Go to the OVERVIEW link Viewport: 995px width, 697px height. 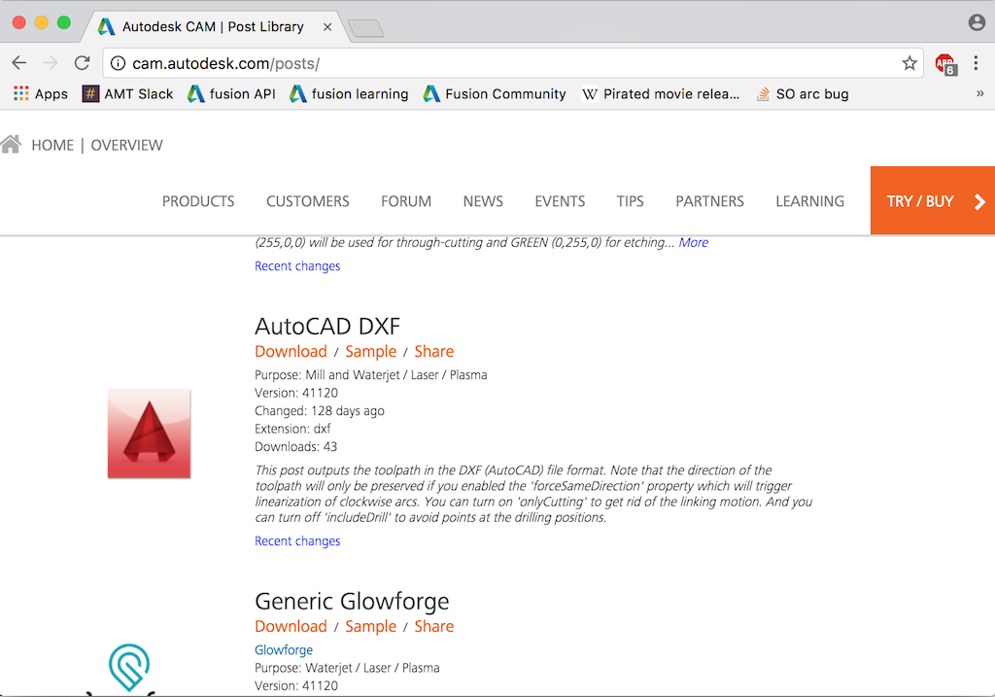(127, 146)
